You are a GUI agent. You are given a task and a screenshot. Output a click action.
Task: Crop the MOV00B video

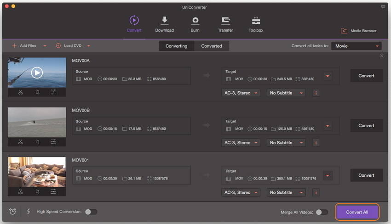coord(37,142)
